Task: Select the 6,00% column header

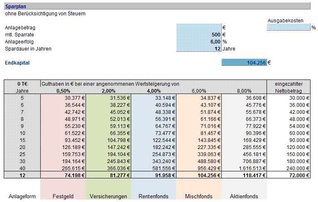Action: click(x=199, y=91)
